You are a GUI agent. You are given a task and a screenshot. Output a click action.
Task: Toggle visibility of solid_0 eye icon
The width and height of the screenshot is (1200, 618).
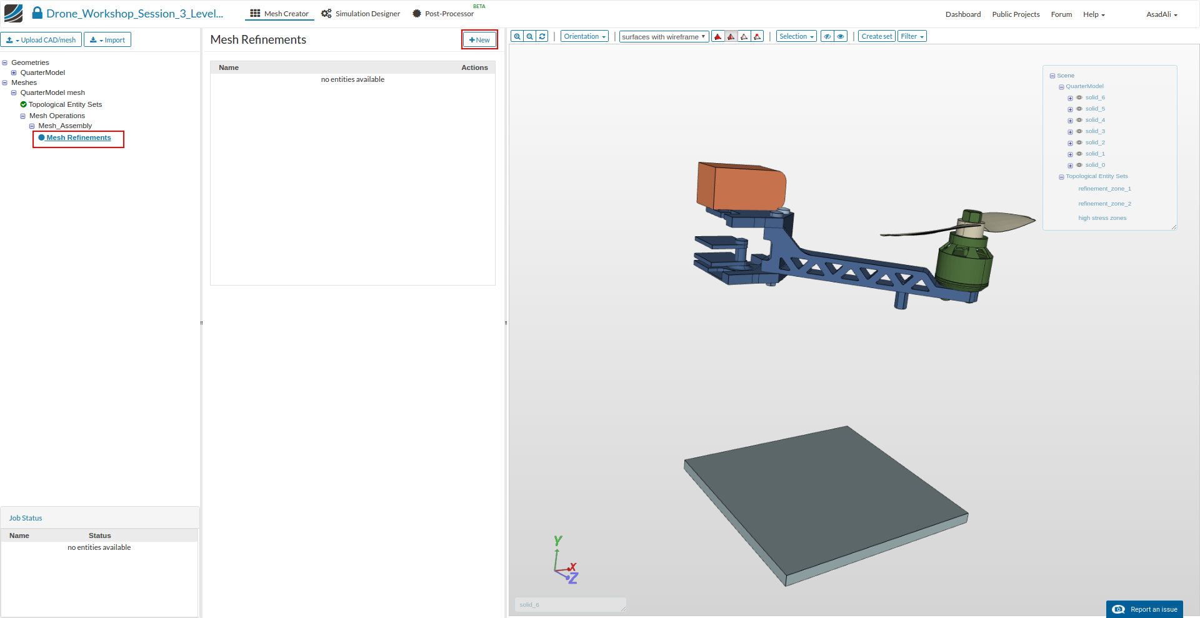[1079, 165]
